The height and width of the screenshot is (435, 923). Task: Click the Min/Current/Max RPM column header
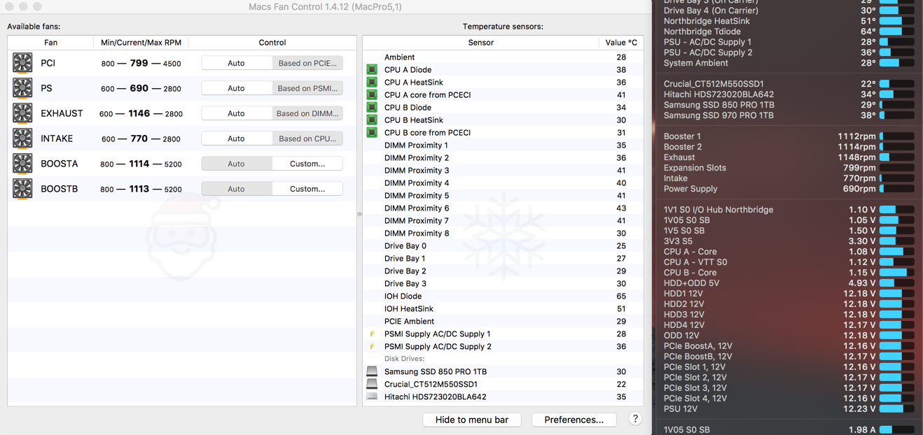(x=141, y=43)
